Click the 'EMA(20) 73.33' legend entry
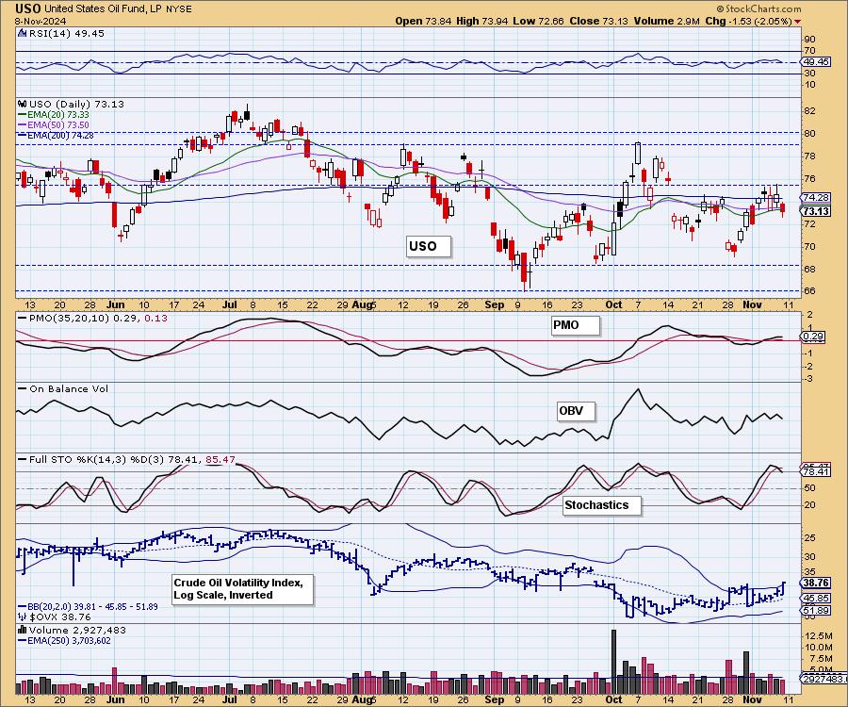Screen dimensions: 848x707 54,115
